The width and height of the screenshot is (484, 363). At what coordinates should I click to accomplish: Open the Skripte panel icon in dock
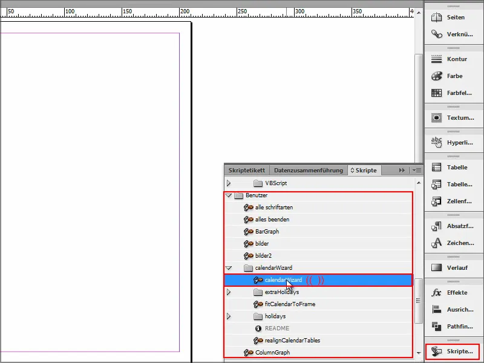(x=436, y=352)
